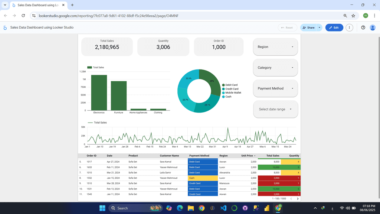Open the Help question mark icon
The height and width of the screenshot is (214, 380).
pyautogui.click(x=363, y=27)
